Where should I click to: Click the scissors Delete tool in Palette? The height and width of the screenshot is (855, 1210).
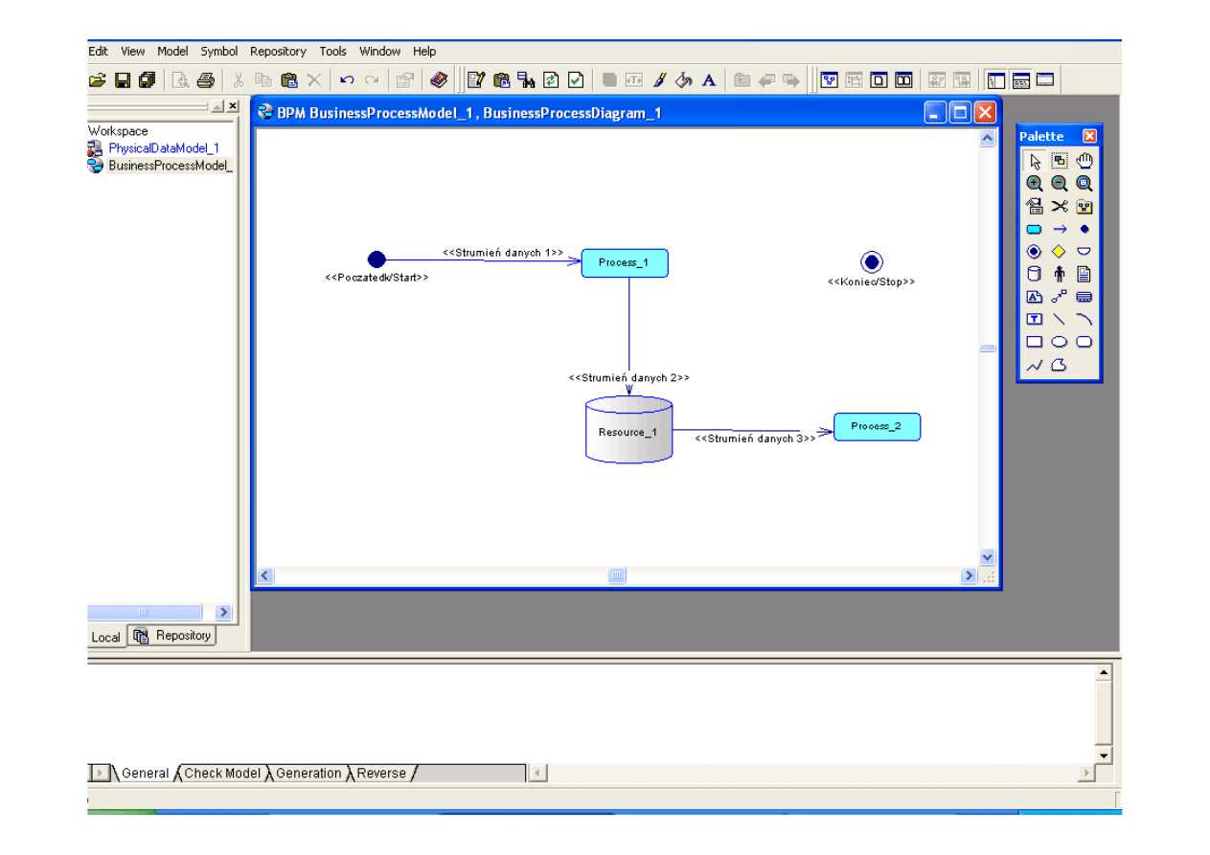pos(1059,206)
